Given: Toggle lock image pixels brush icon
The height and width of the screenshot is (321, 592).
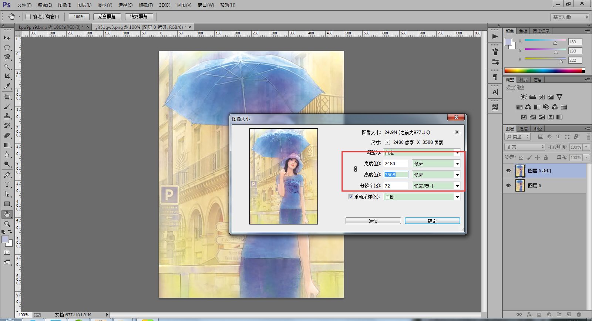Looking at the screenshot, I should [529, 158].
